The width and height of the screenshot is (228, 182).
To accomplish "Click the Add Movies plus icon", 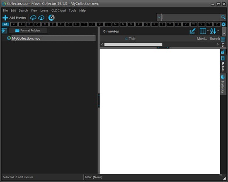I will coord(5,18).
